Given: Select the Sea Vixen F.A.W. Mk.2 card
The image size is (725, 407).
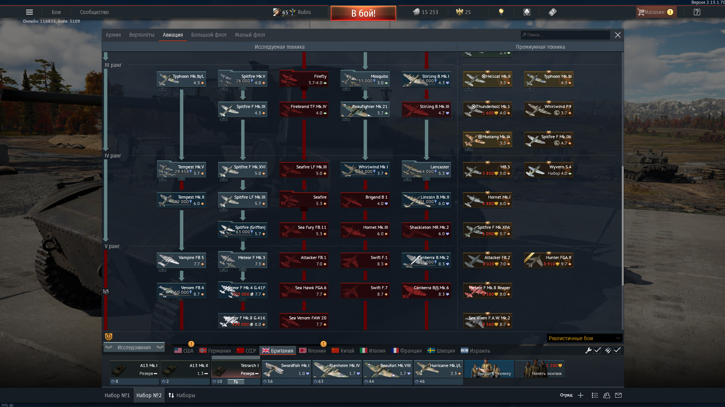Looking at the screenshot, I should point(488,321).
